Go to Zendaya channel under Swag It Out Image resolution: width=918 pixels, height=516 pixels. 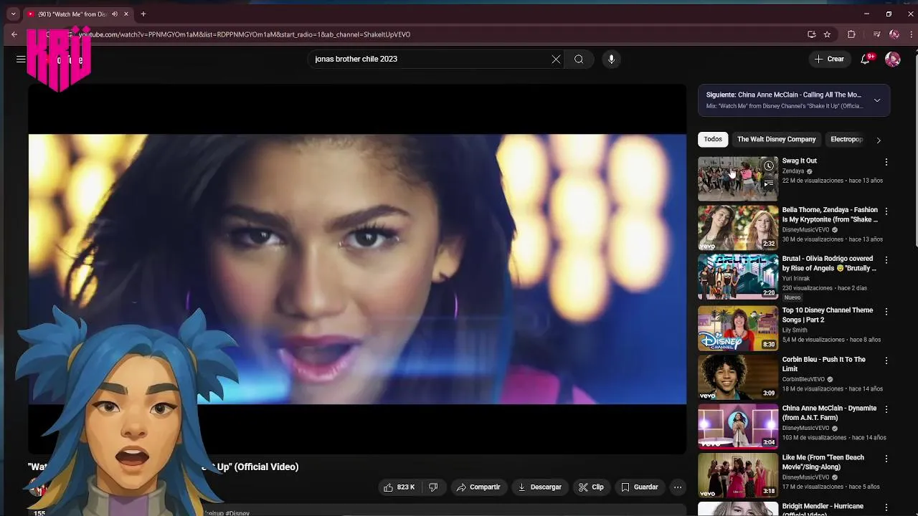pyautogui.click(x=793, y=171)
